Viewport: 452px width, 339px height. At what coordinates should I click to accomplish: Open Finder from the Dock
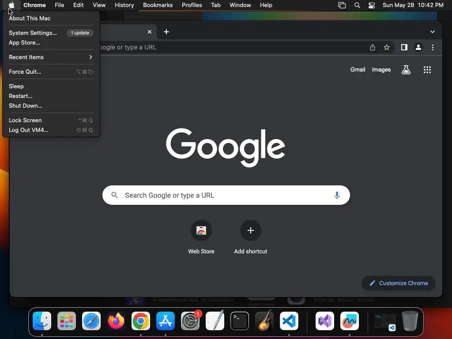coord(42,321)
